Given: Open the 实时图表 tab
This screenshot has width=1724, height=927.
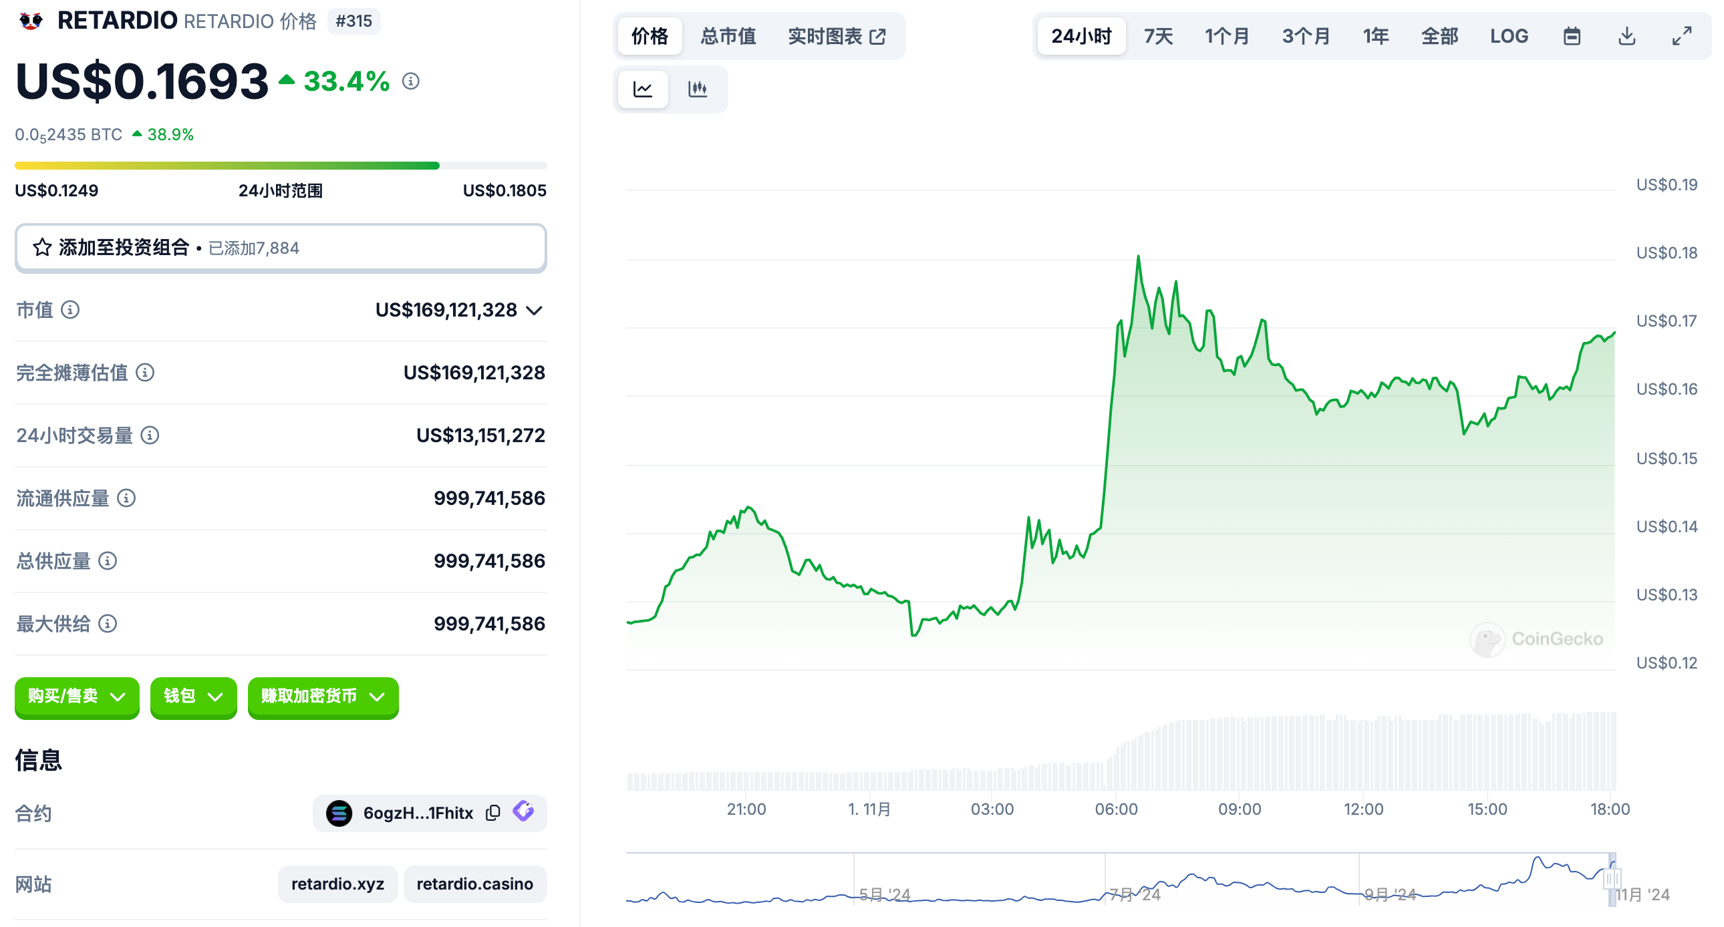Looking at the screenshot, I should point(837,36).
